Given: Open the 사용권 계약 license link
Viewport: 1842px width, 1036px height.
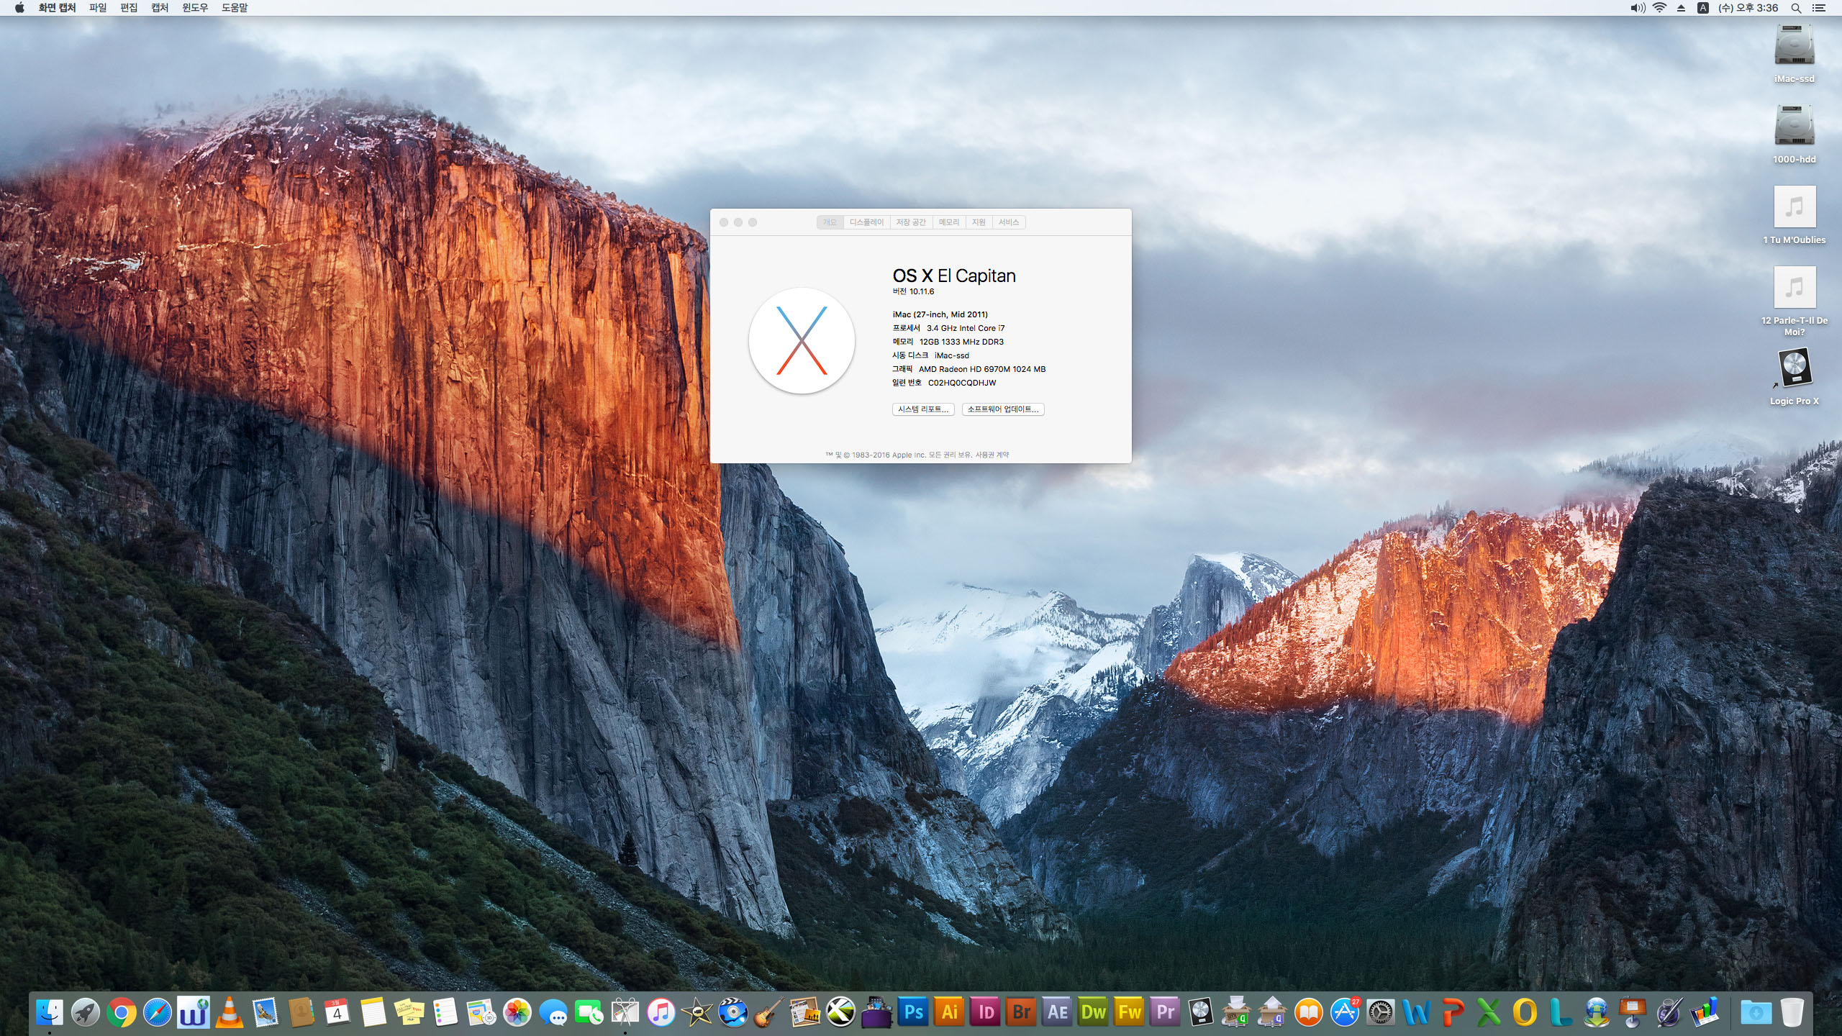Looking at the screenshot, I should pyautogui.click(x=992, y=455).
